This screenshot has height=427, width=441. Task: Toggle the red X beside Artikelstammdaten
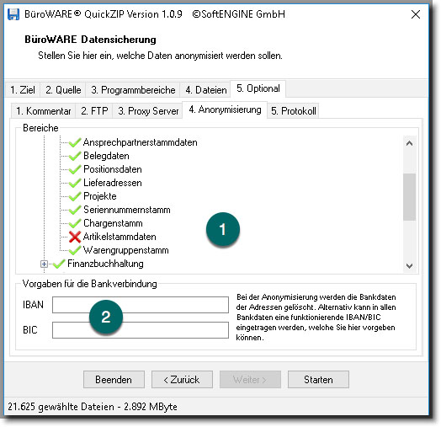(75, 237)
